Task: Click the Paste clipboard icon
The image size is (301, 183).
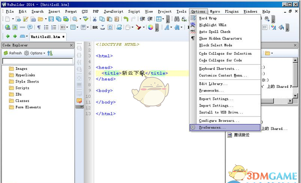Action: (109, 19)
